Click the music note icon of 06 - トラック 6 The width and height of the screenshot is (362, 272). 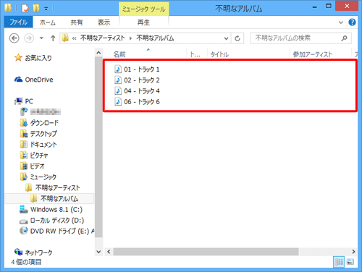[118, 102]
